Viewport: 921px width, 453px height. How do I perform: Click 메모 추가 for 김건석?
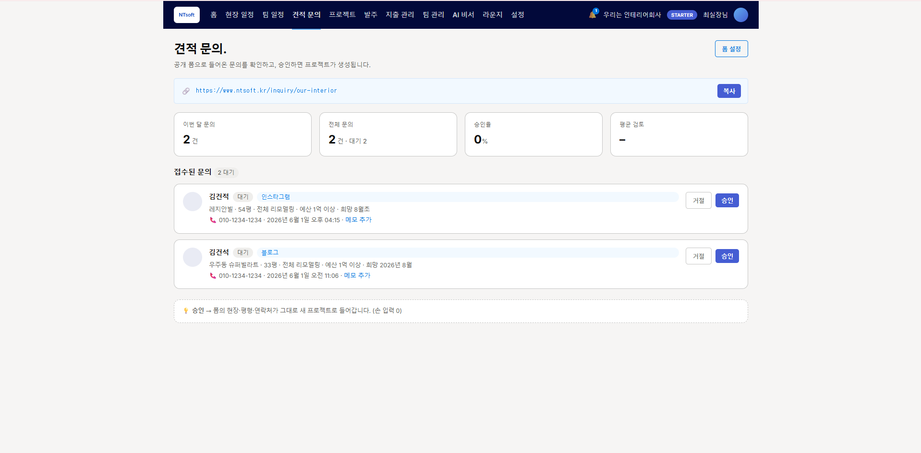[357, 275]
